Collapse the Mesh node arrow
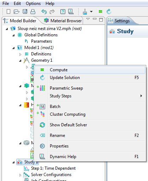The height and width of the screenshot is (181, 148). click(20, 143)
